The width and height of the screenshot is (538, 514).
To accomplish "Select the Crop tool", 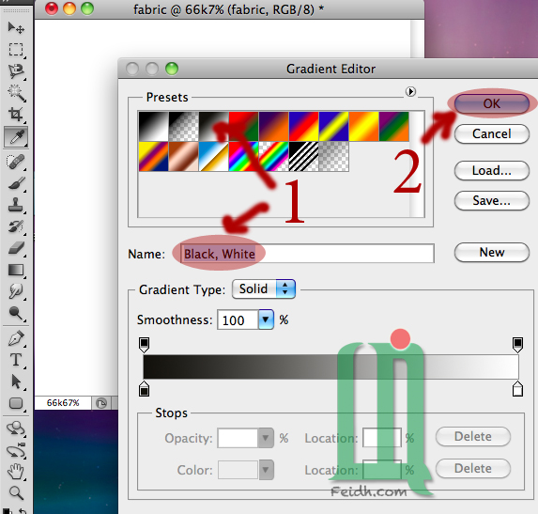I will [16, 115].
